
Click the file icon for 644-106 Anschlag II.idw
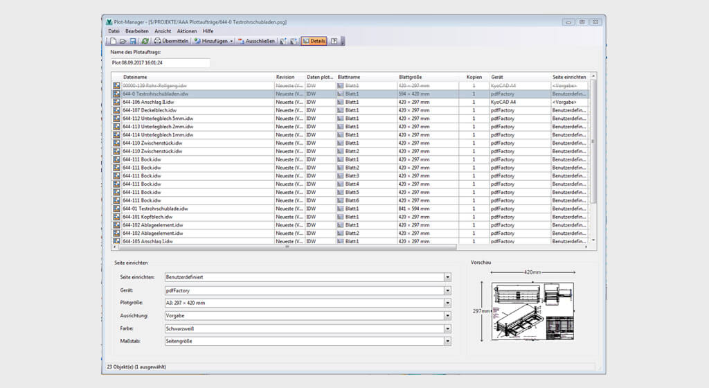coord(117,102)
